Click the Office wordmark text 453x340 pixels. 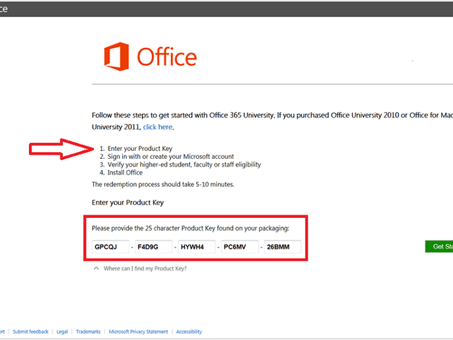pos(167,56)
